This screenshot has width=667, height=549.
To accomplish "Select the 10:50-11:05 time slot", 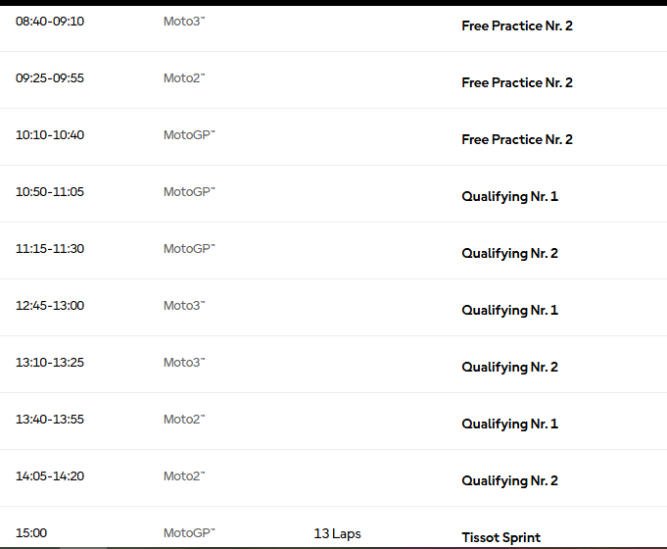I will (50, 191).
